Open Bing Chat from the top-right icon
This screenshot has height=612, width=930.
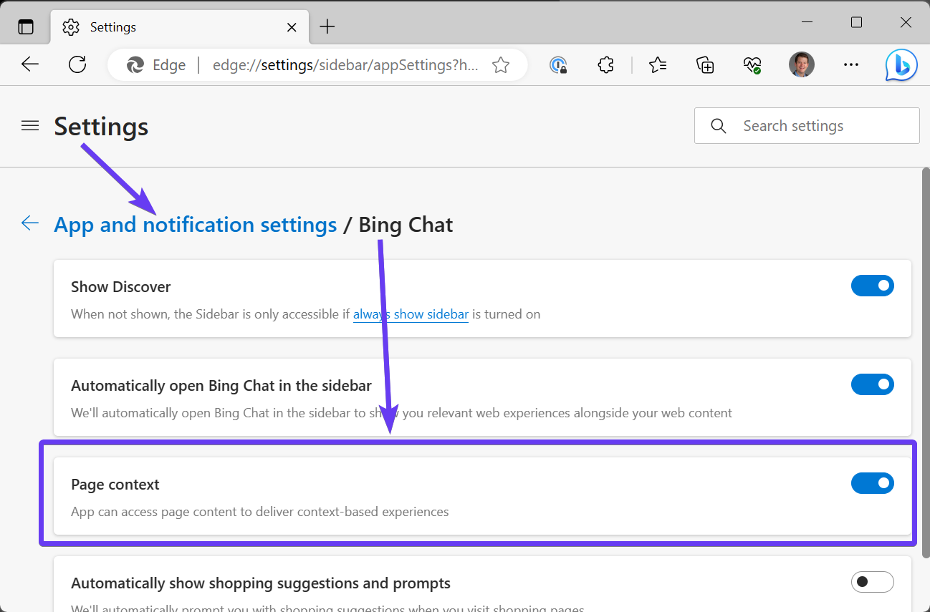tap(901, 64)
